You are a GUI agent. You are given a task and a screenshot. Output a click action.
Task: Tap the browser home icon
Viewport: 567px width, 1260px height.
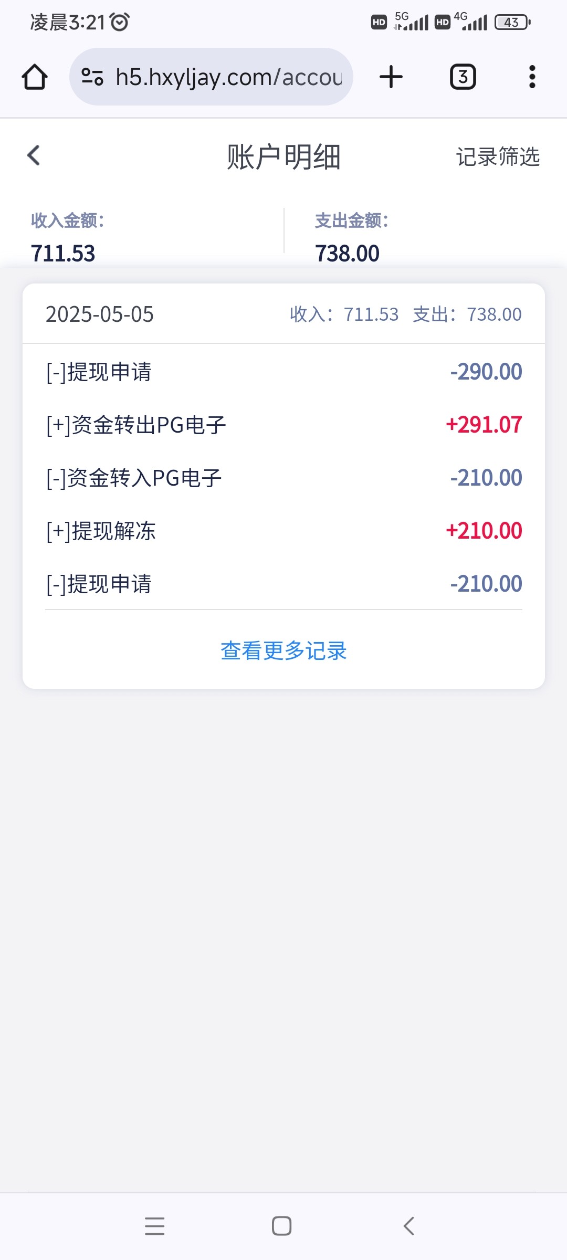(35, 77)
